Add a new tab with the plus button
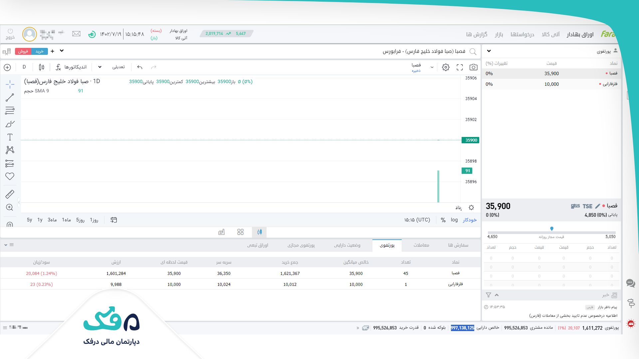This screenshot has height=359, width=639. pos(52,51)
